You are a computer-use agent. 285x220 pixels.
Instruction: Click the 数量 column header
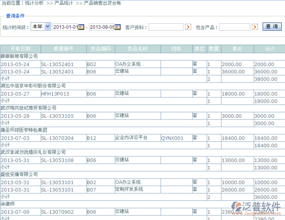coord(214,49)
